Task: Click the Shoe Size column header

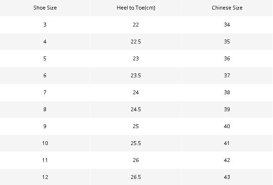Action: pos(45,8)
